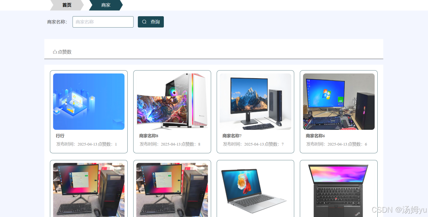
Task: Sort by 点赞数 tab
Action: point(62,52)
